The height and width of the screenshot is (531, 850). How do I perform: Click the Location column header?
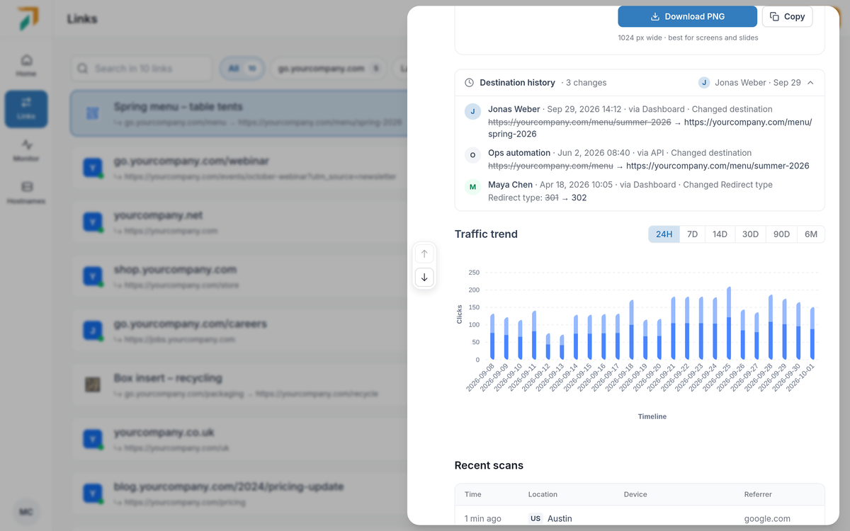tap(543, 494)
